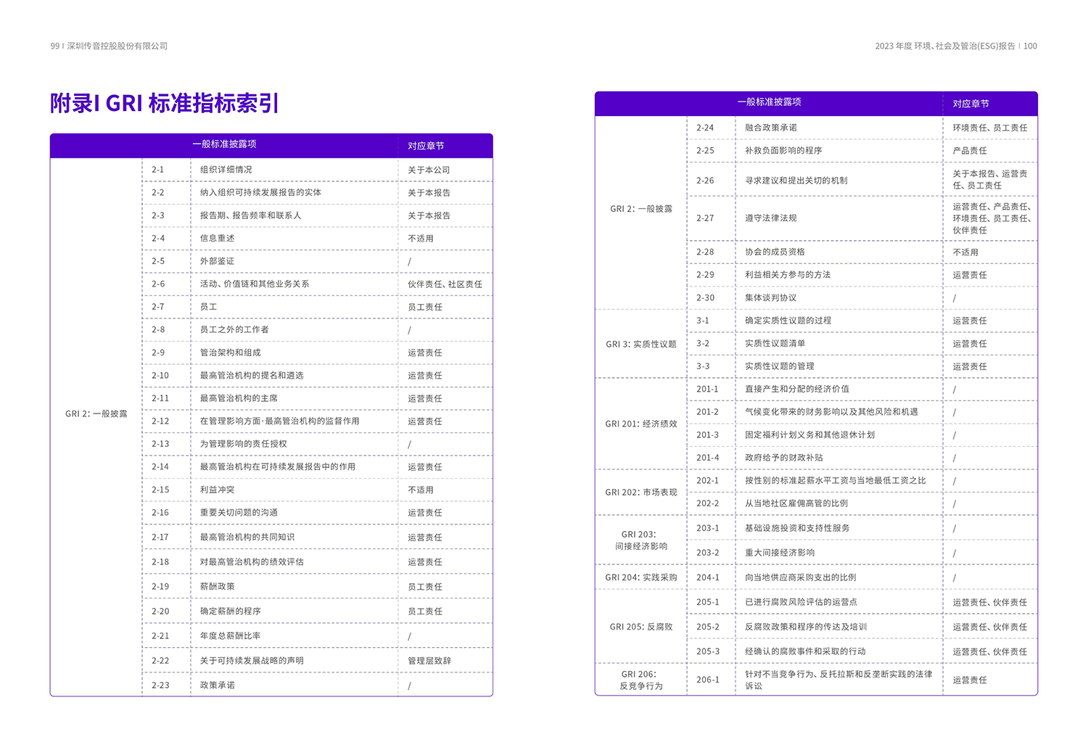Image resolution: width=1088 pixels, height=737 pixels.
Task: Click the right table's 对应章节 header
Action: (x=970, y=104)
